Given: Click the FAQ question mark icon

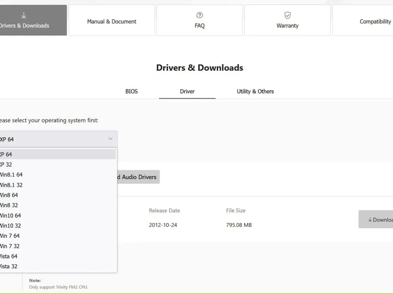Looking at the screenshot, I should (200, 15).
